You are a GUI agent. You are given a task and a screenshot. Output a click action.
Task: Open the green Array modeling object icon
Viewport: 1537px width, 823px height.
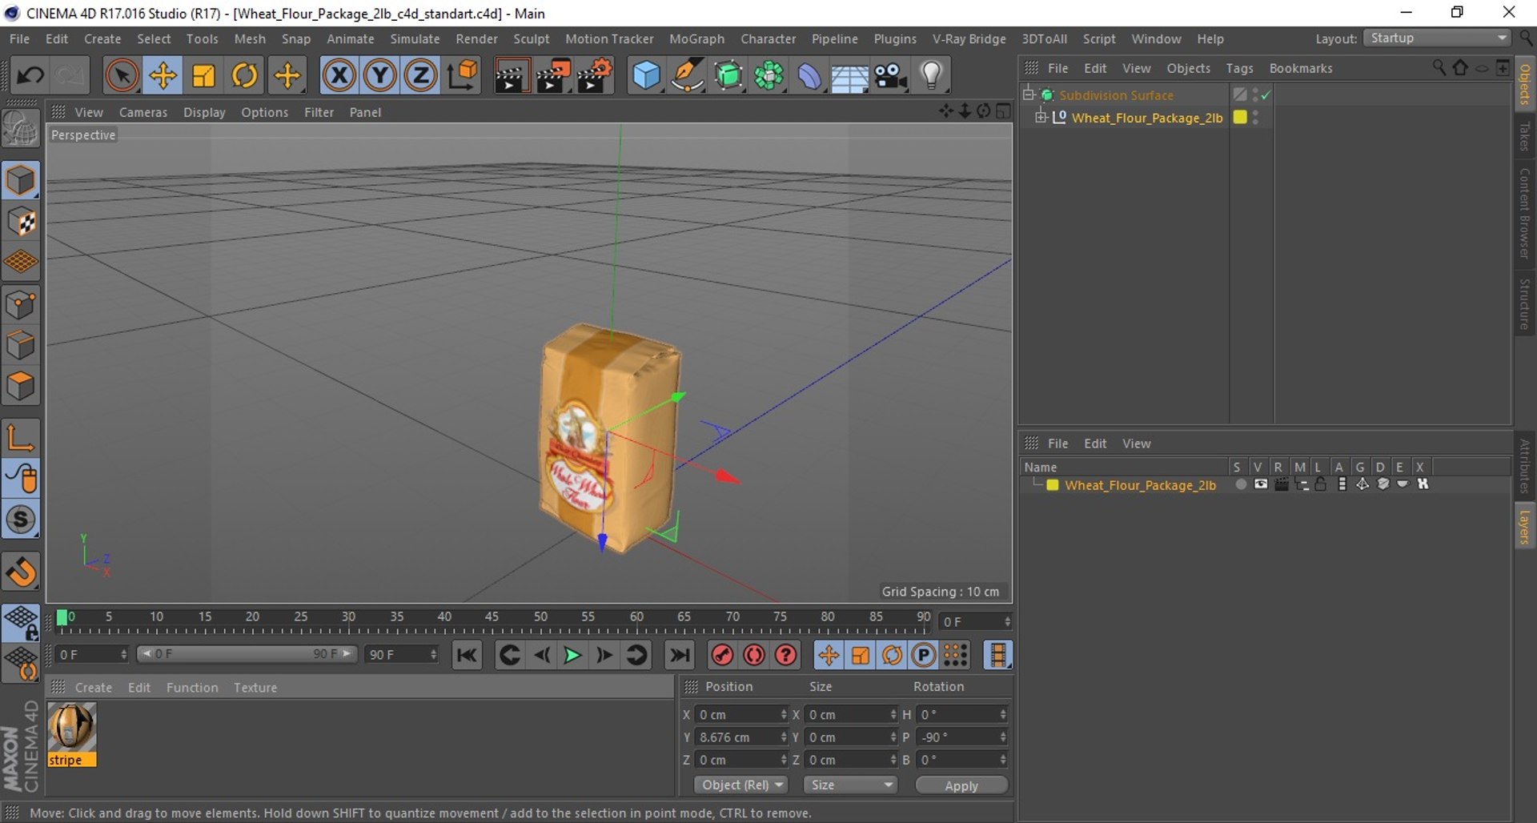[x=768, y=75]
